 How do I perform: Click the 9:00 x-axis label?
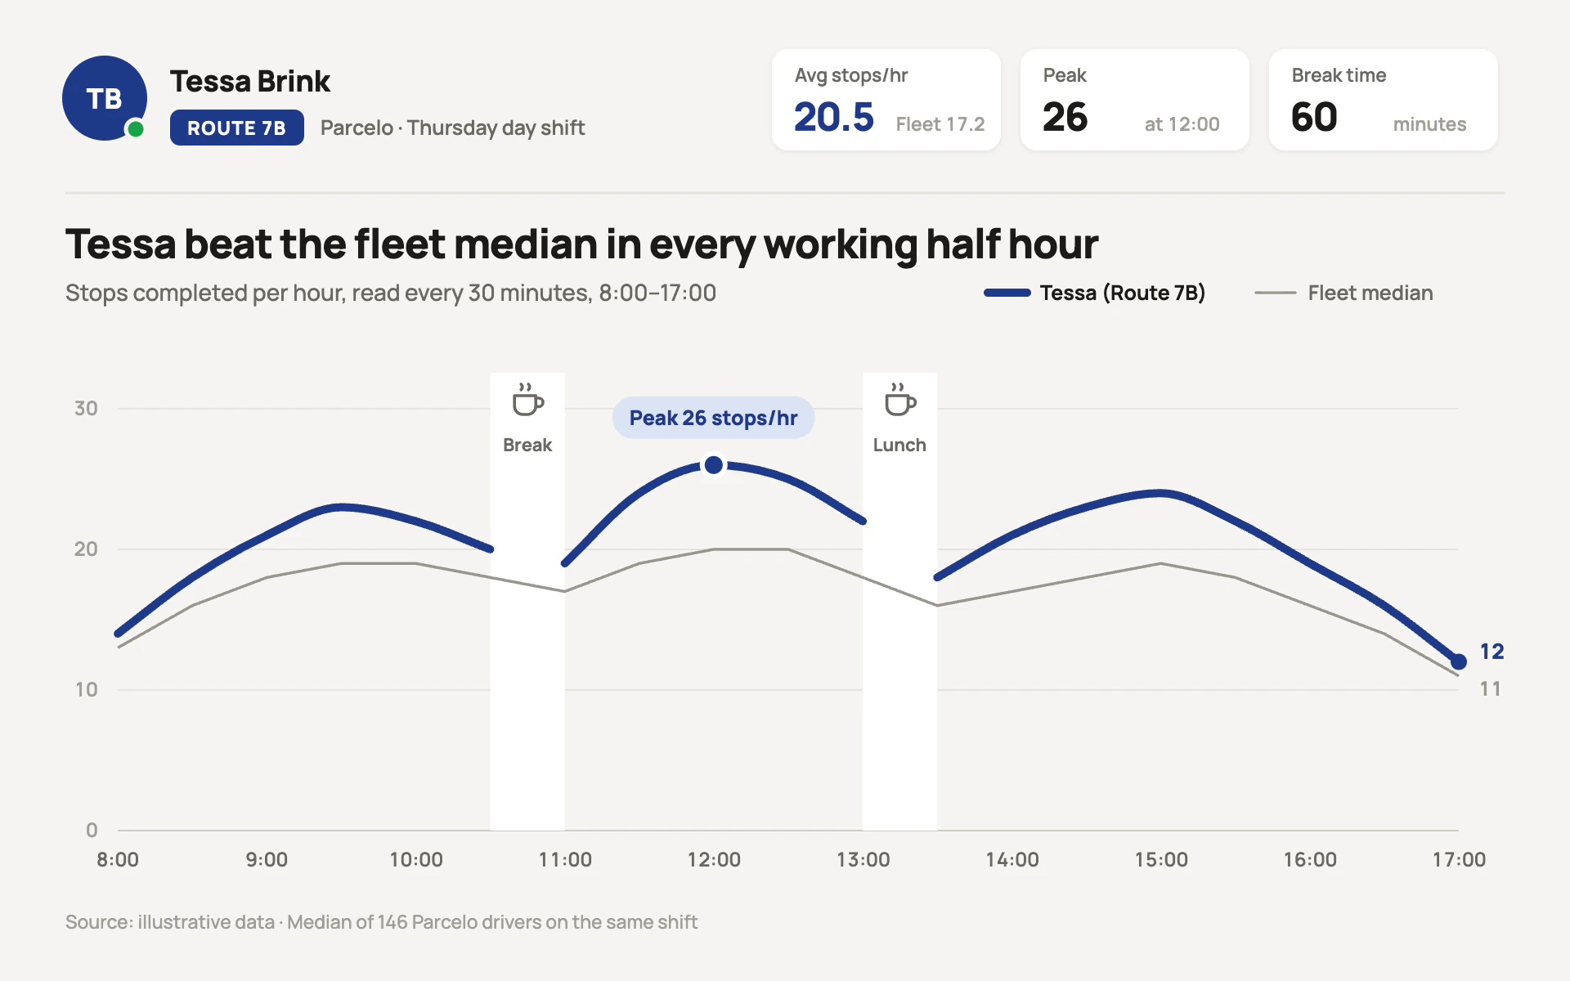tap(267, 859)
